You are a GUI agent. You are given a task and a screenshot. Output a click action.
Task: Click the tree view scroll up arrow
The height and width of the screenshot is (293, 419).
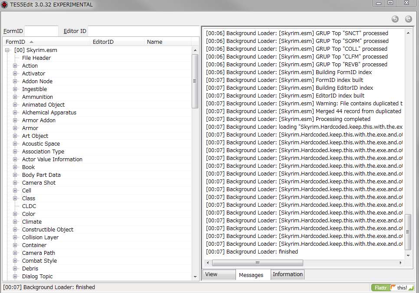[x=195, y=50]
